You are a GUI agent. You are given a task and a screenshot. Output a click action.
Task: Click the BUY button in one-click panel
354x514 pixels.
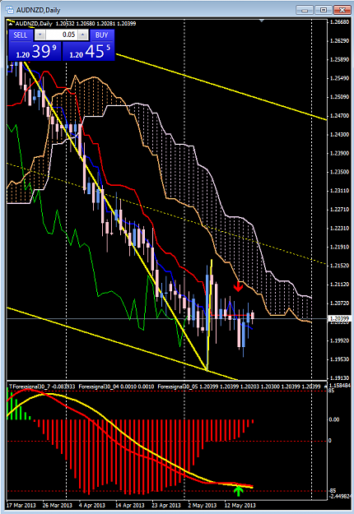point(102,35)
